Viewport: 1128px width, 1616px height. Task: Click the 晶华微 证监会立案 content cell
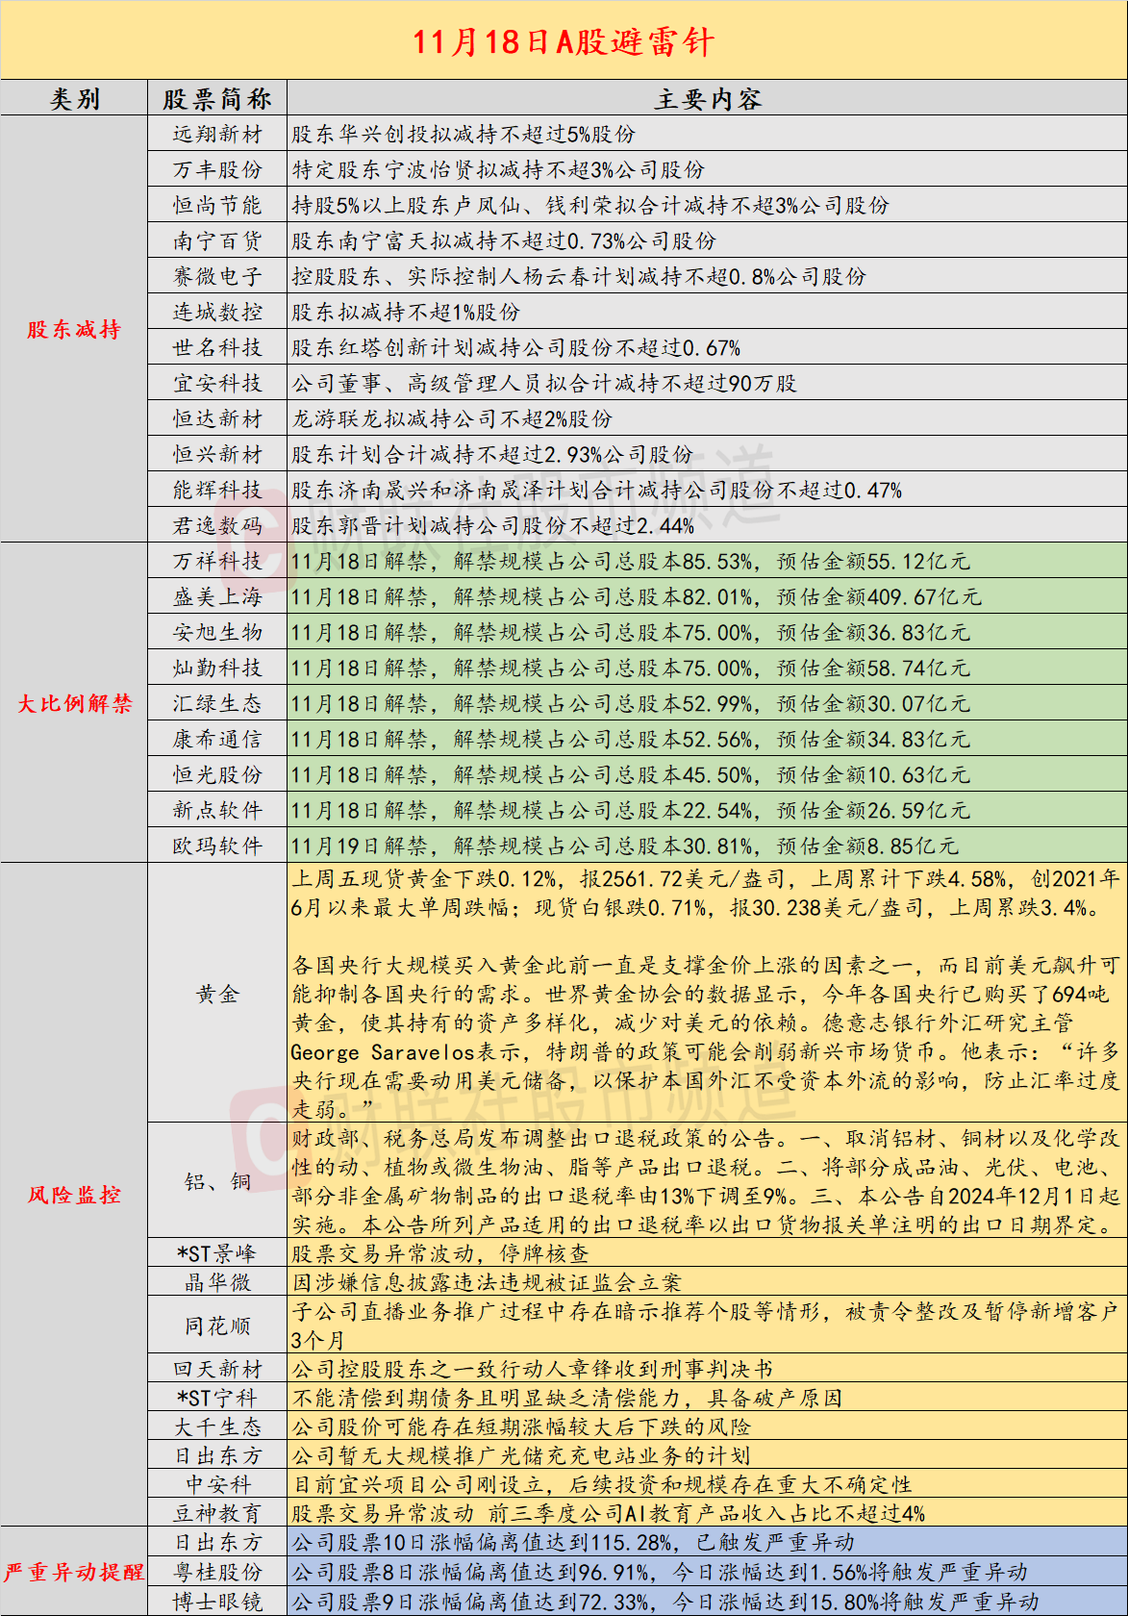(x=707, y=1283)
